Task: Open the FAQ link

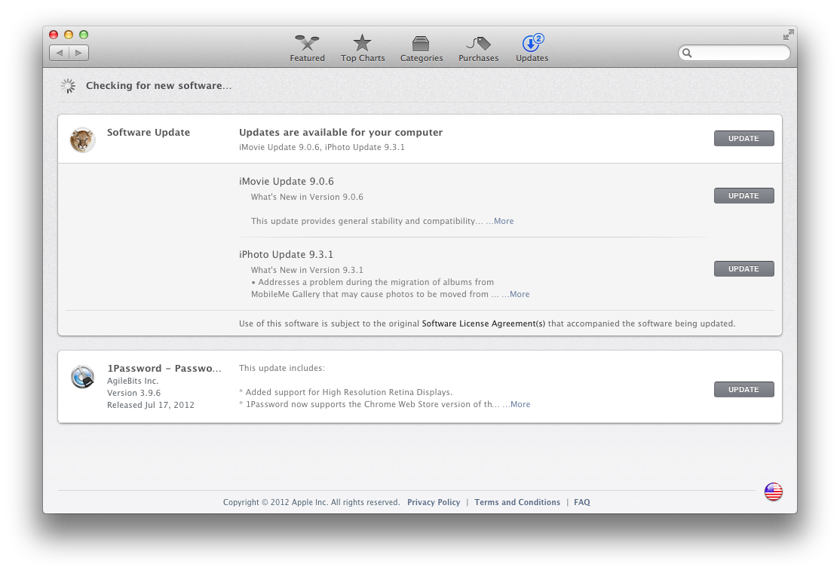Action: point(582,502)
